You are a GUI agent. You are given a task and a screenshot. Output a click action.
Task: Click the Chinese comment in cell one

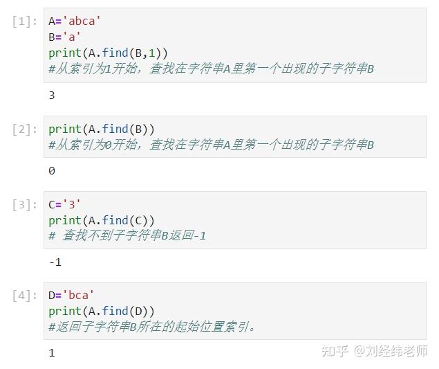[x=211, y=69]
